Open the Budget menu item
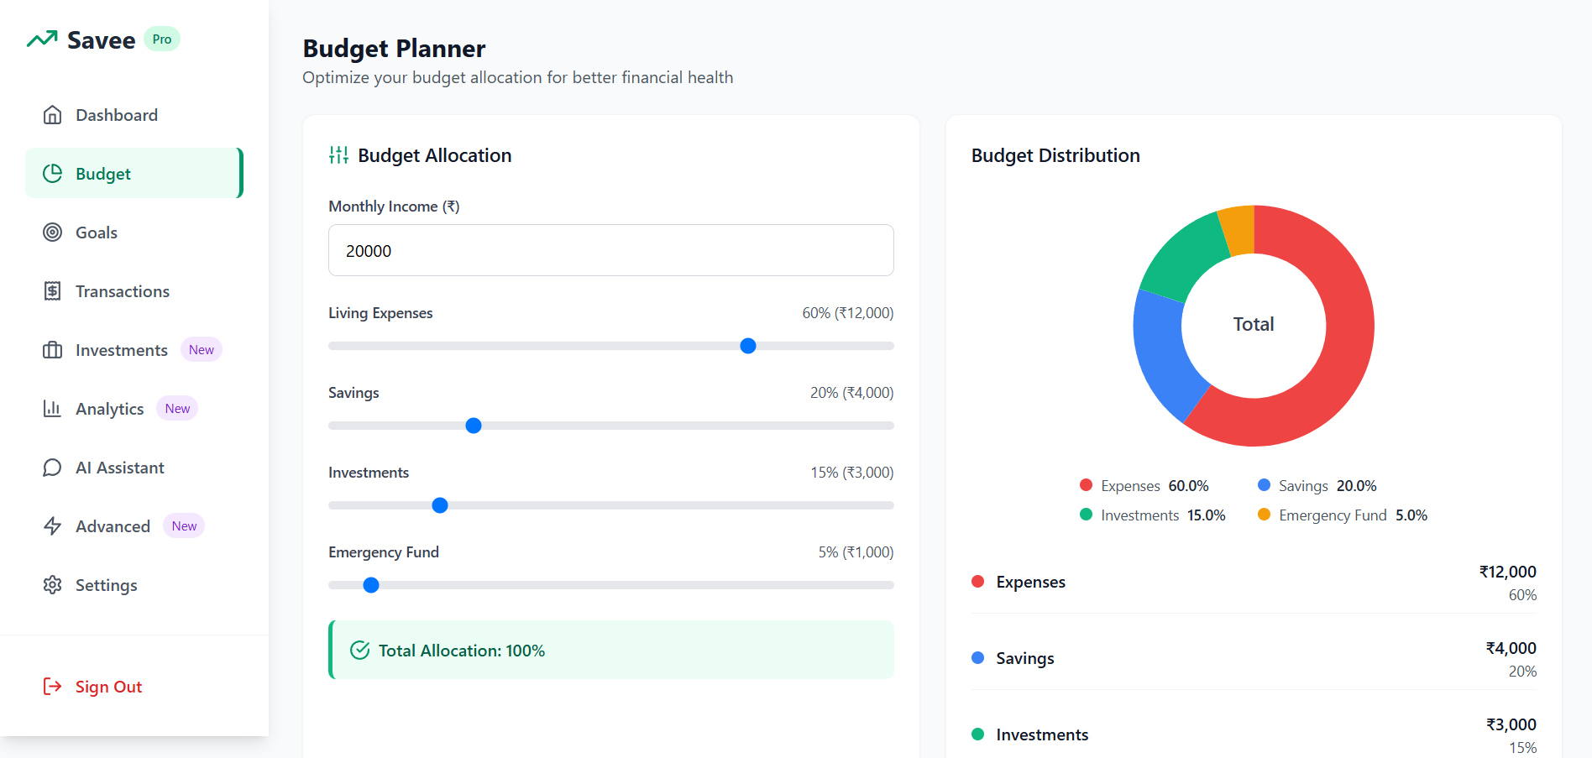 click(134, 173)
